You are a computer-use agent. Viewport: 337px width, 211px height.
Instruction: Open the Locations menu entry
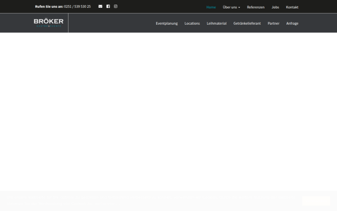pyautogui.click(x=192, y=23)
